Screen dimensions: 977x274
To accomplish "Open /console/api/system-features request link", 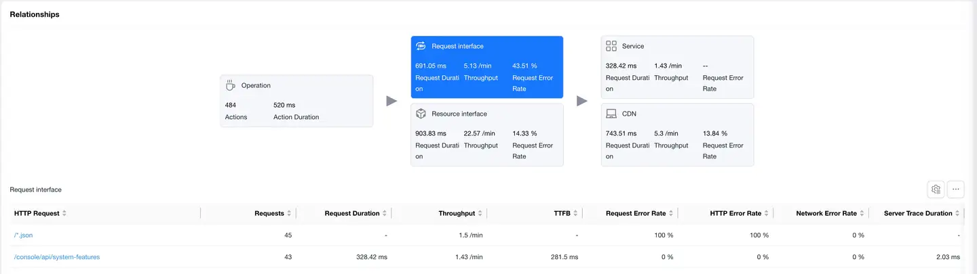I will point(57,257).
